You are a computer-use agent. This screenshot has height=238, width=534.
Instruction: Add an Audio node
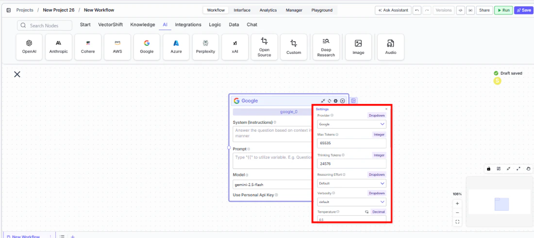(391, 47)
